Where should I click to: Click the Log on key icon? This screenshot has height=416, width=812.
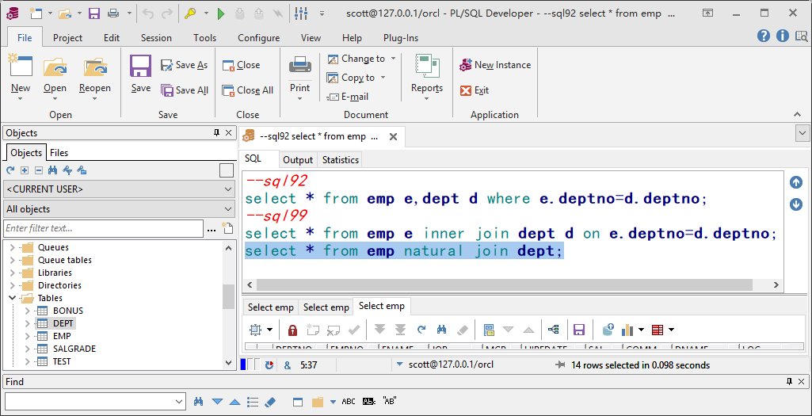[190, 14]
